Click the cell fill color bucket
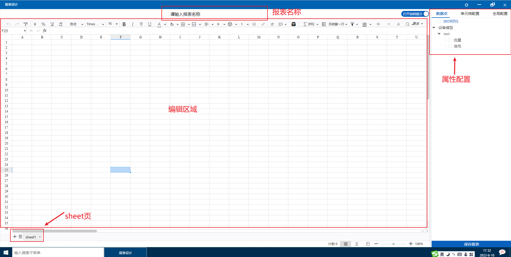 (x=172, y=24)
